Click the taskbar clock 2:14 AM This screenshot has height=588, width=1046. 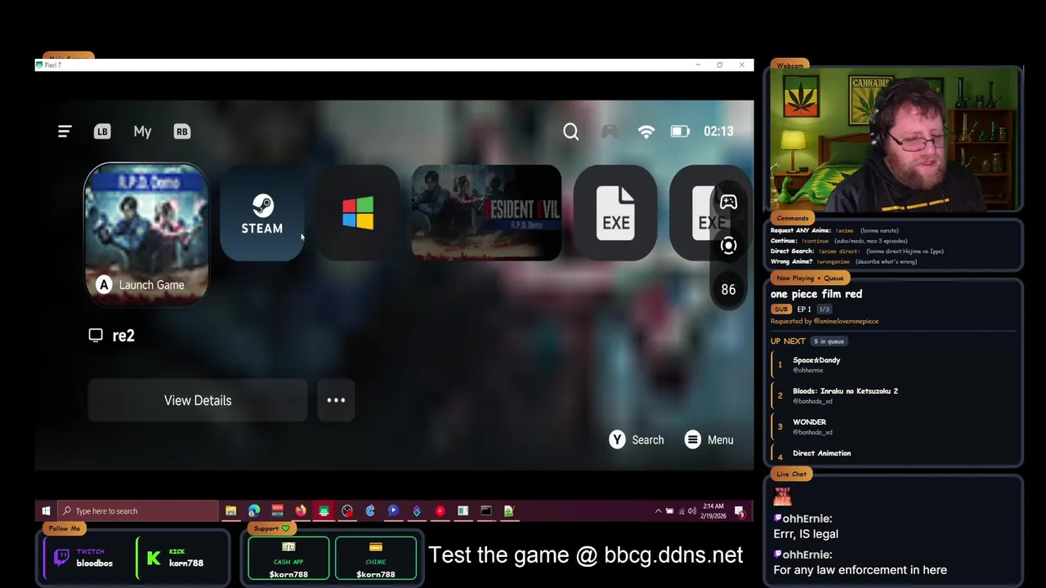713,511
